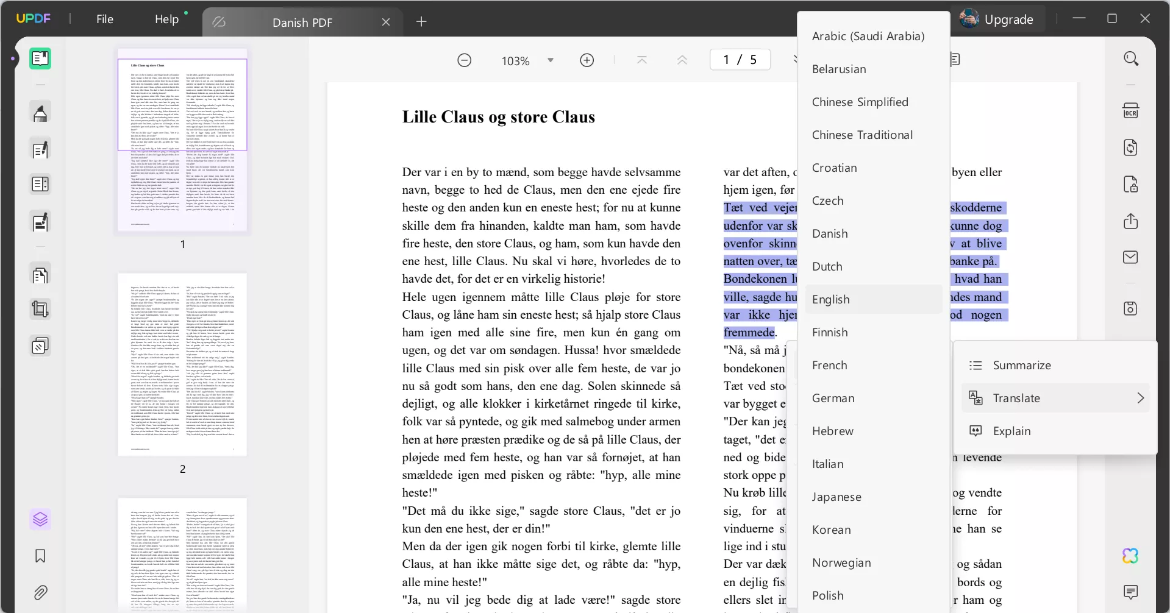Click the zoom in plus icon
1170x613 pixels.
[587, 60]
